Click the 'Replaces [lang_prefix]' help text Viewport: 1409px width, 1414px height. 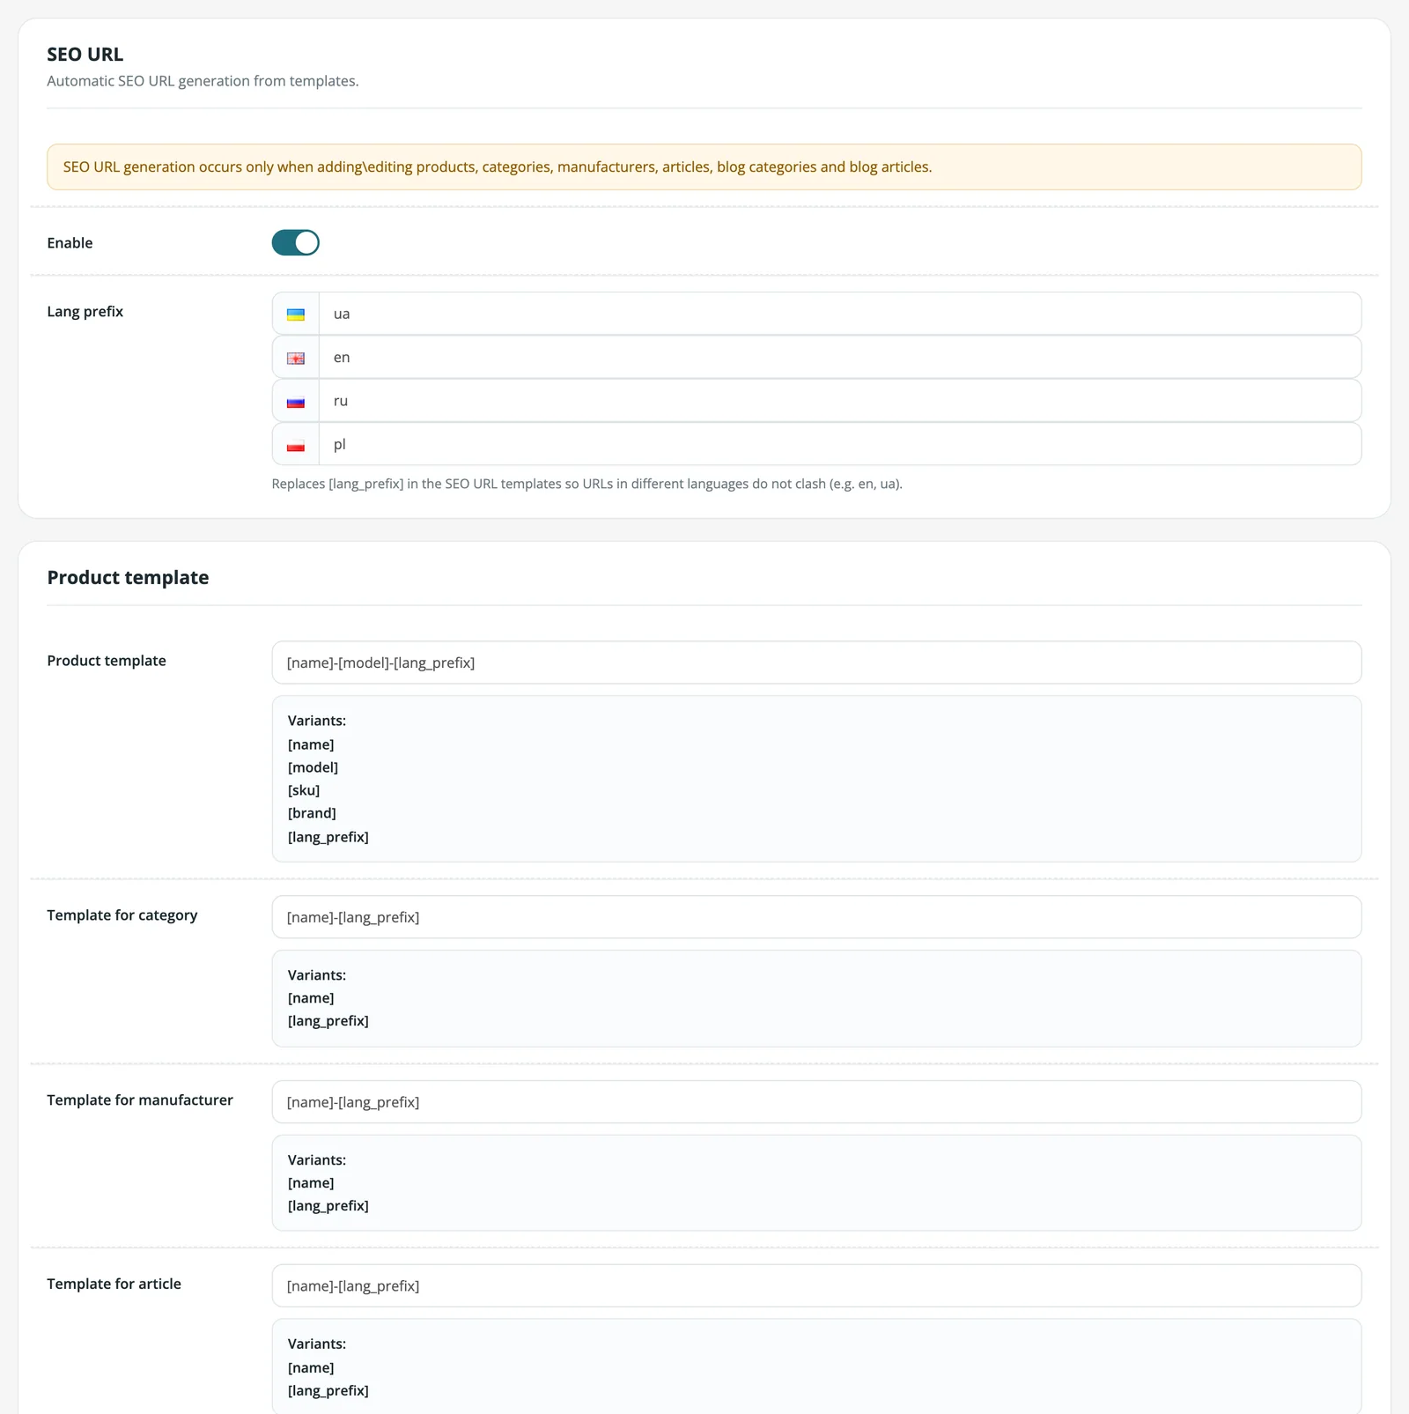(x=587, y=484)
